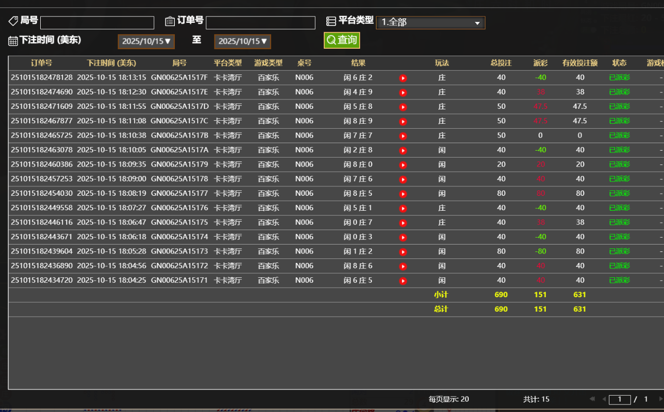Image resolution: width=664 pixels, height=412 pixels.
Task: Click the 订单号 column header
Action: (41, 63)
